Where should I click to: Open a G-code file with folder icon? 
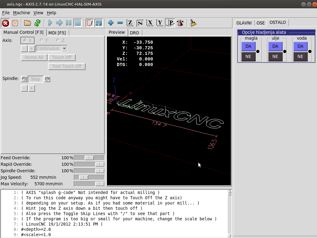(x=28, y=23)
